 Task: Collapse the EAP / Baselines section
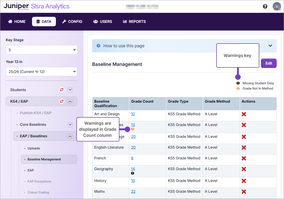pos(70,136)
